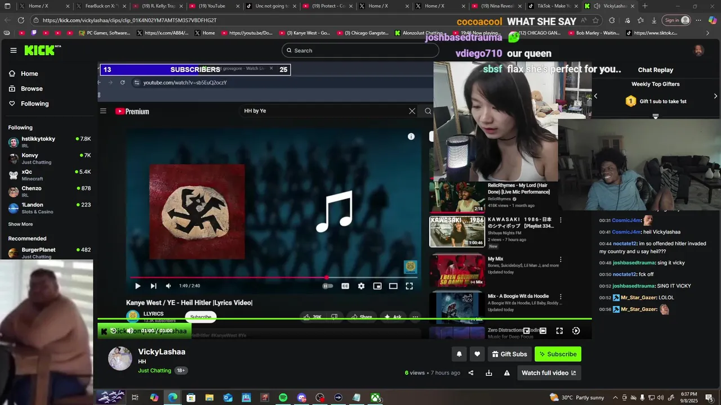Click the Sign in profile button
Image resolution: width=721 pixels, height=405 pixels.
[677, 20]
